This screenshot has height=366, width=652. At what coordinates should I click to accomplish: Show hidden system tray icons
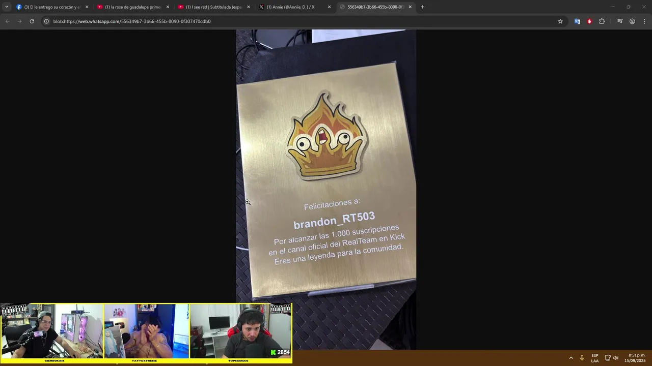571,358
